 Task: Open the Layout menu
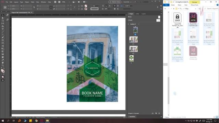[16, 2]
